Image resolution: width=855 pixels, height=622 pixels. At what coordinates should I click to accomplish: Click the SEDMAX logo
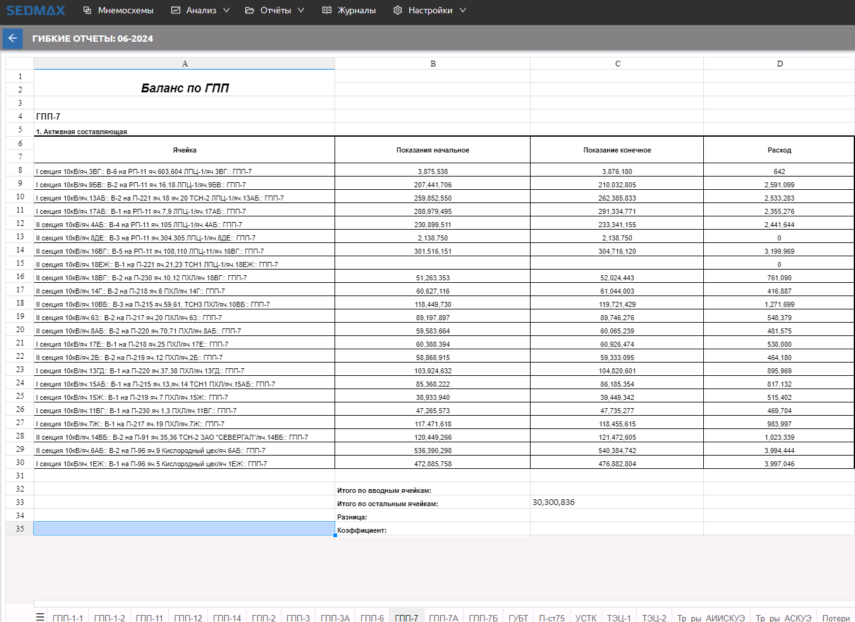tap(36, 10)
